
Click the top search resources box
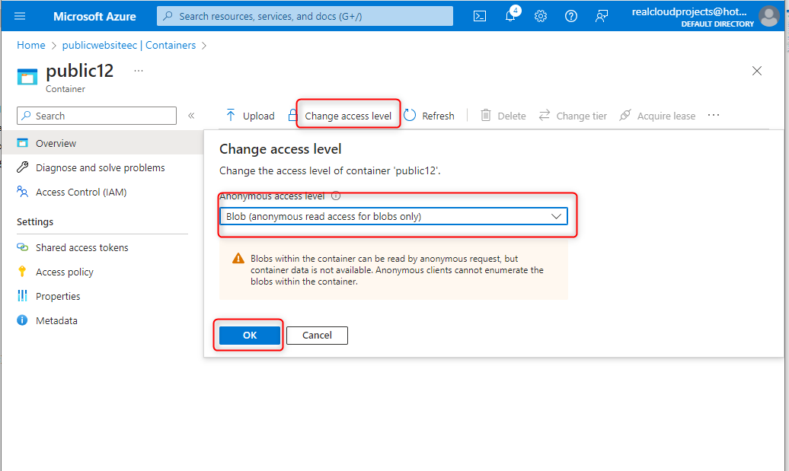(305, 16)
